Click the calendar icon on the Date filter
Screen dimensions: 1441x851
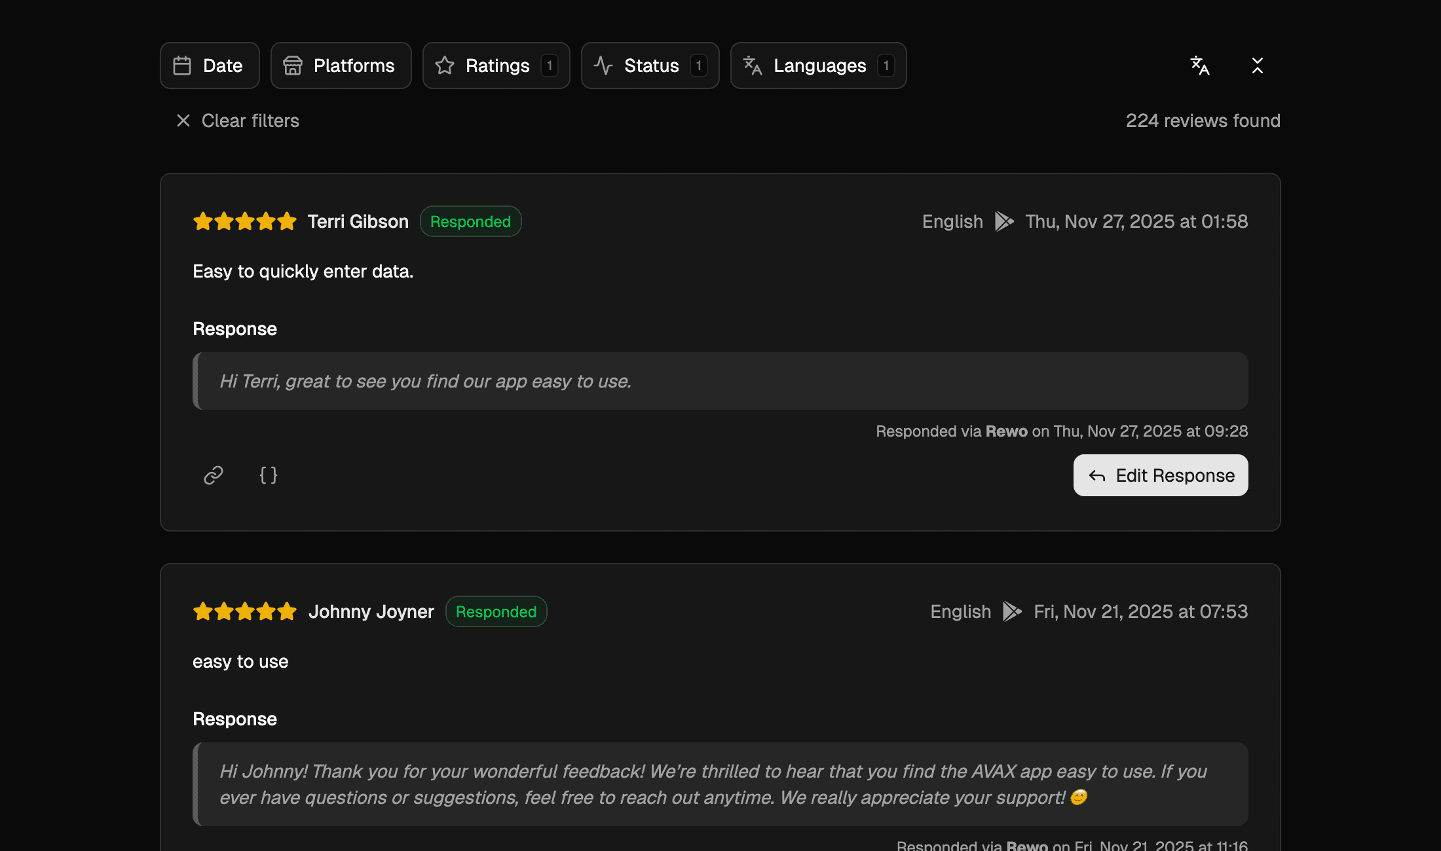tap(183, 65)
